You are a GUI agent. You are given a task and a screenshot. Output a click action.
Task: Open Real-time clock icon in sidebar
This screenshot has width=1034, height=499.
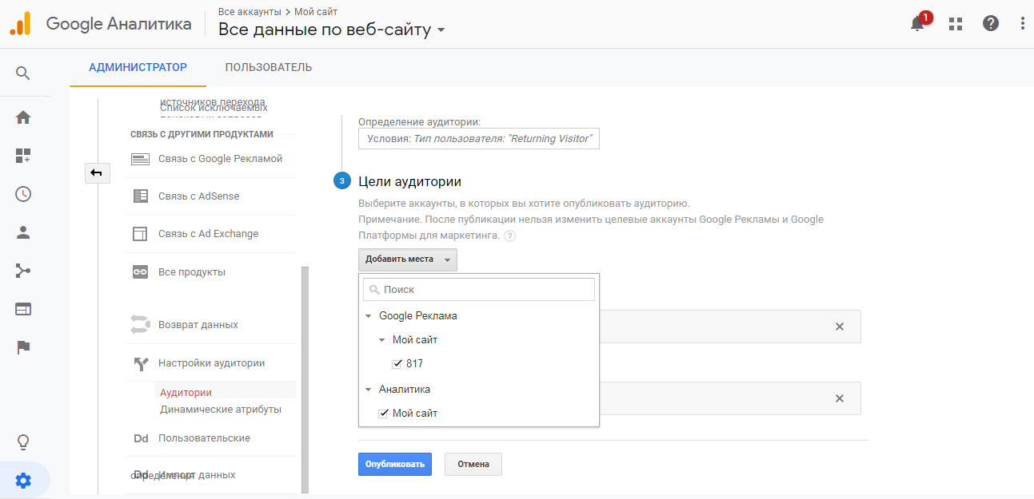(x=23, y=194)
